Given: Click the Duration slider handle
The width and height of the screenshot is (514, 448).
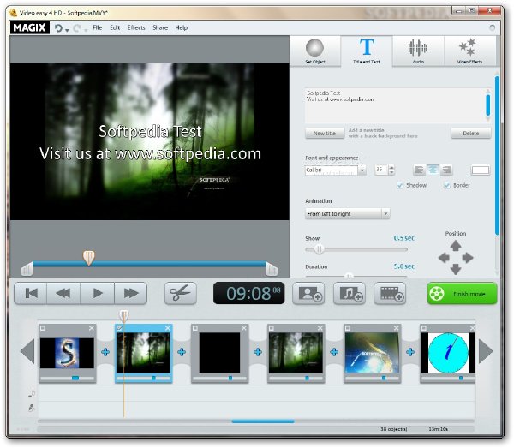Looking at the screenshot, I should point(350,276).
